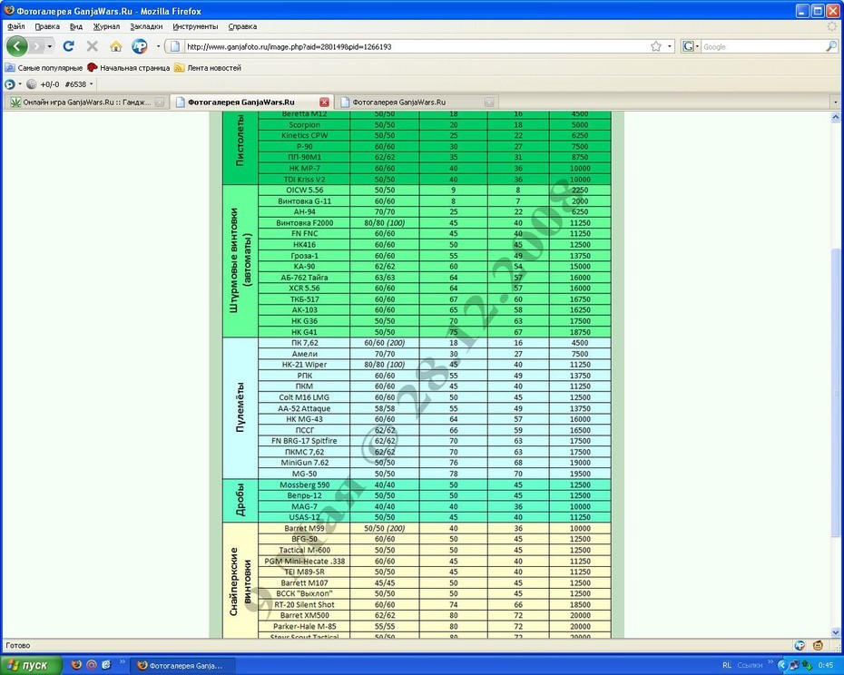Click the search magnifier icon
Viewport: 844px width, 675px height.
[831, 46]
